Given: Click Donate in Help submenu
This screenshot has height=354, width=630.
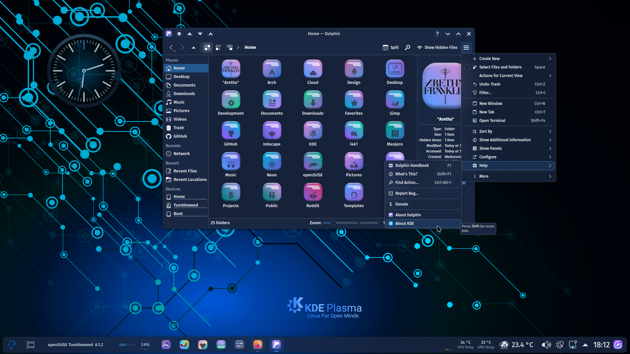Looking at the screenshot, I should coord(423,204).
